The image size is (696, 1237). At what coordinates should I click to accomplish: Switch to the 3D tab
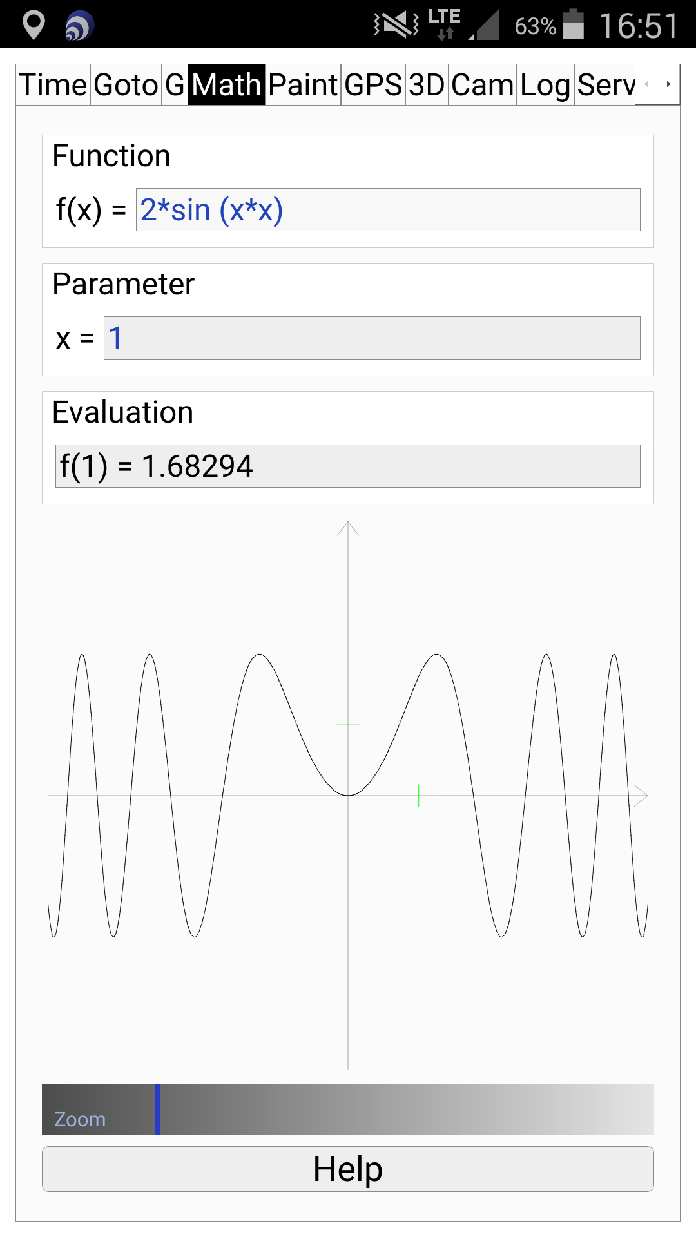[x=427, y=85]
